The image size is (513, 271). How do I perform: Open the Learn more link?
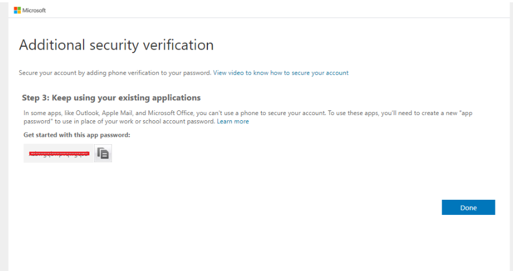[233, 121]
